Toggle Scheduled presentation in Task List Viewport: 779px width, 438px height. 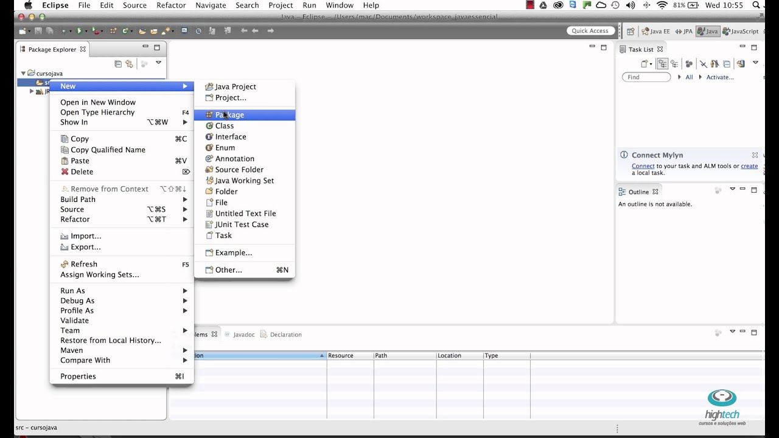pyautogui.click(x=674, y=63)
